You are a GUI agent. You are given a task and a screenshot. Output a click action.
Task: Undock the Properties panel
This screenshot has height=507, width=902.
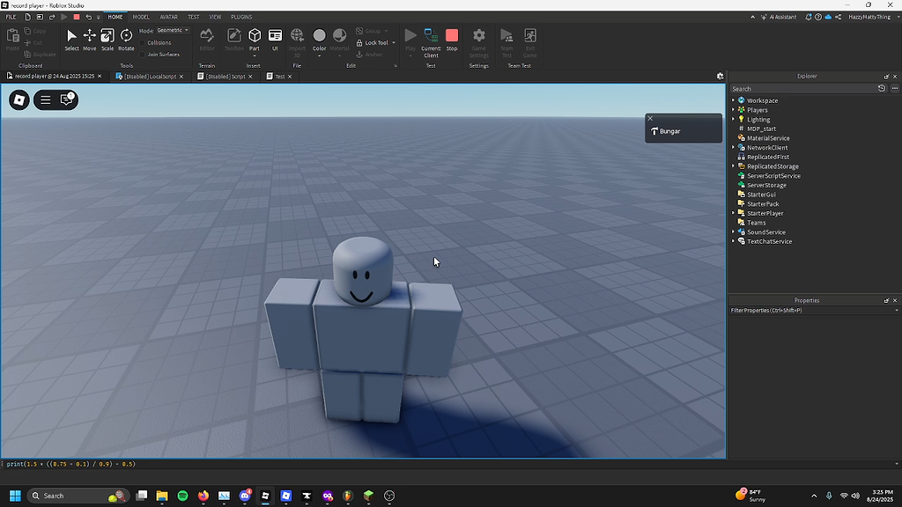tap(886, 300)
